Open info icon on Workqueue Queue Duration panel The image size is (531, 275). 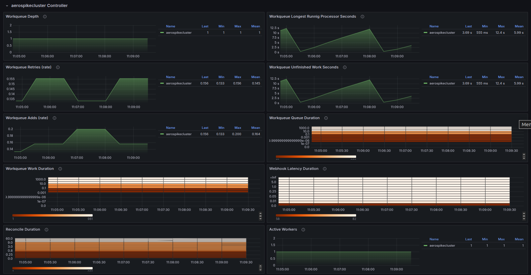(x=326, y=118)
